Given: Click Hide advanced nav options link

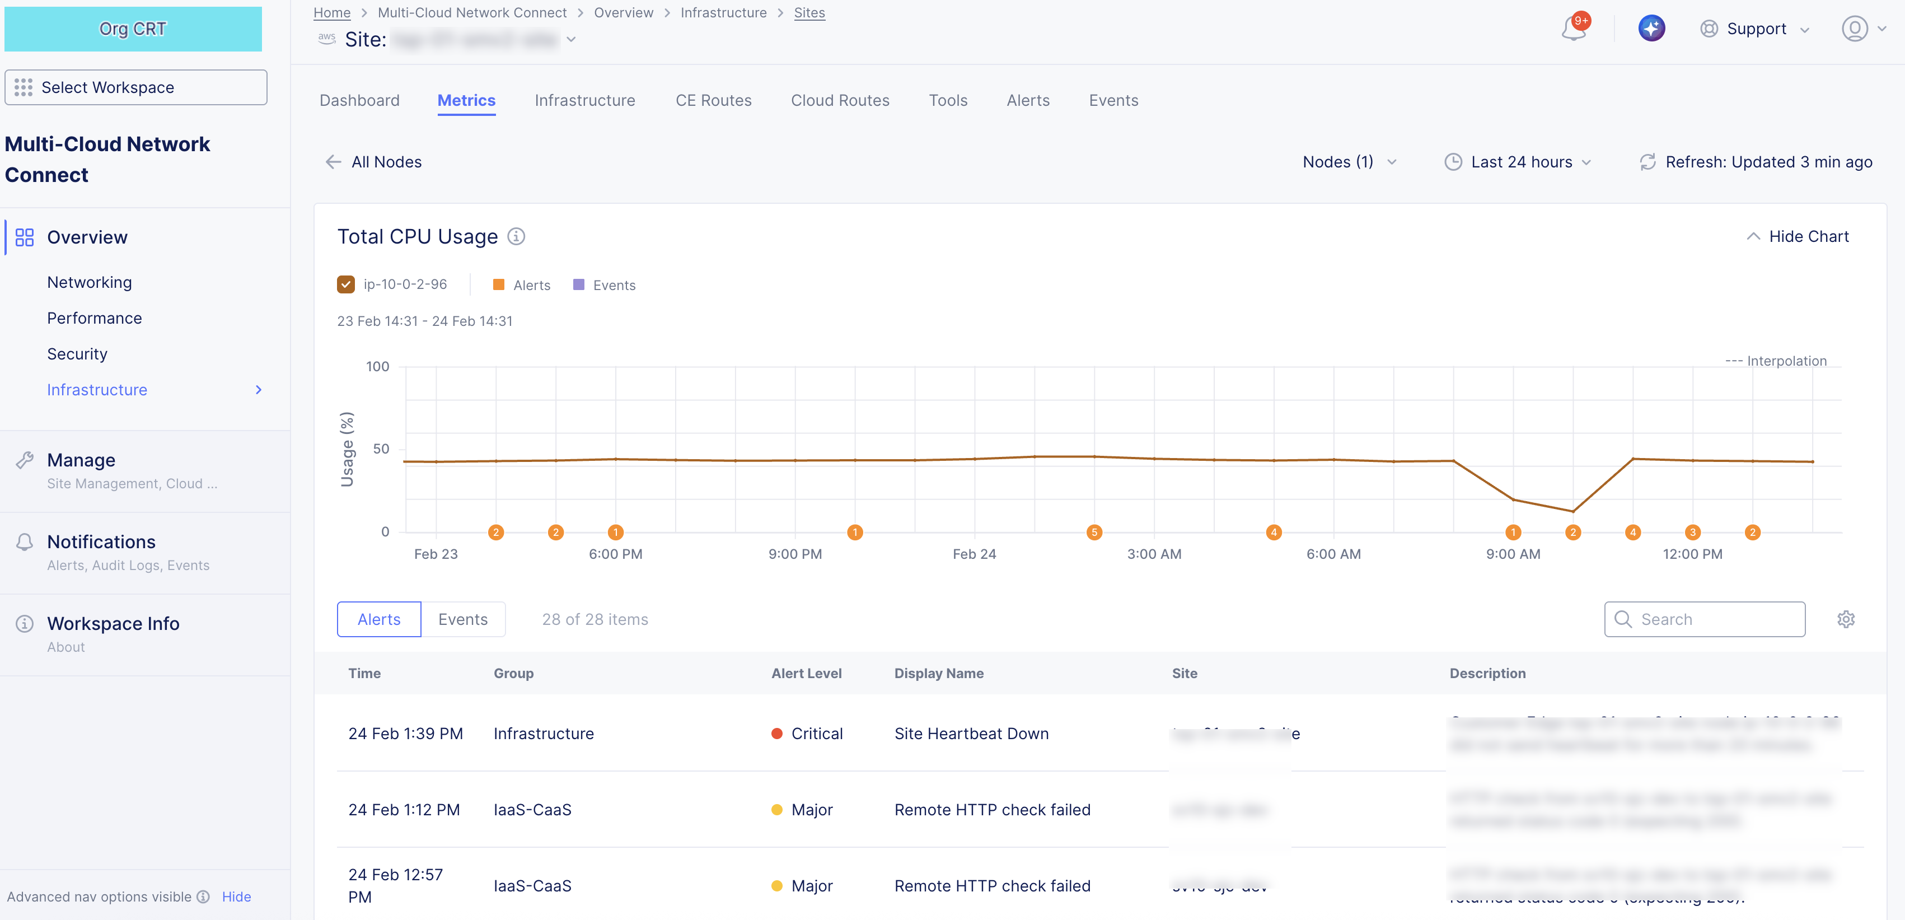Looking at the screenshot, I should pos(236,896).
